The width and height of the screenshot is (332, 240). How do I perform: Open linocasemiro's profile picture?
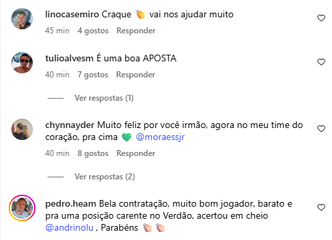(22, 19)
